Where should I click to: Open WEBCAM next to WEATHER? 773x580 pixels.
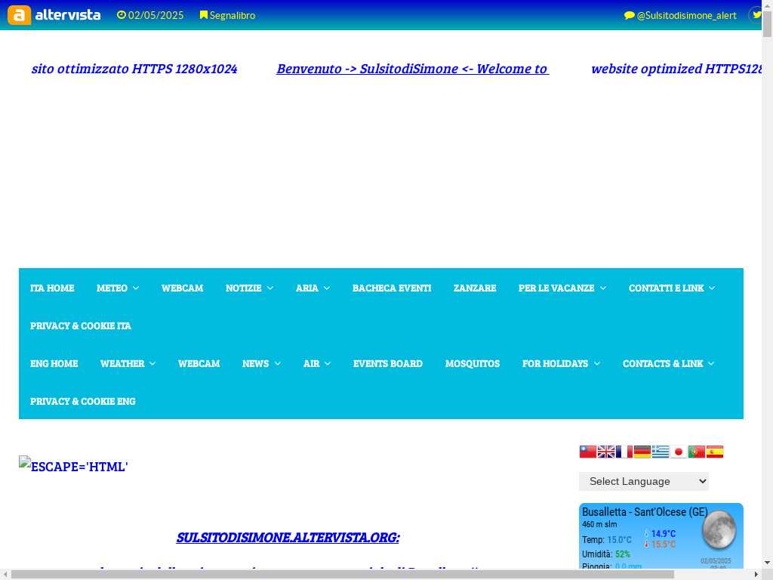199,363
